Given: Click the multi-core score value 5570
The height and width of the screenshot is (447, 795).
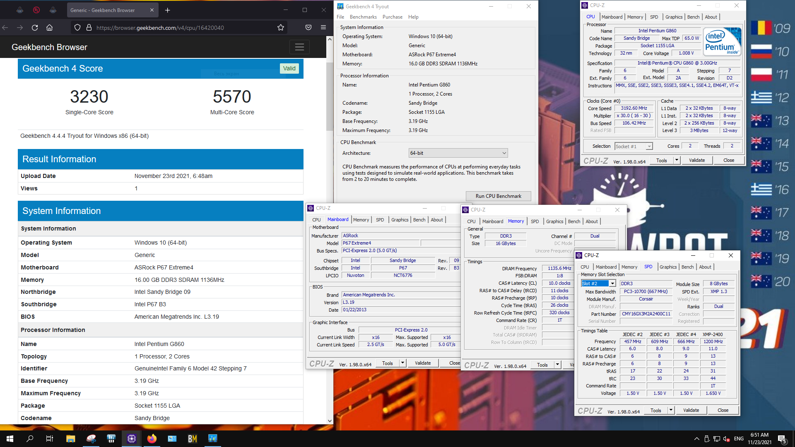Looking at the screenshot, I should coord(232,97).
